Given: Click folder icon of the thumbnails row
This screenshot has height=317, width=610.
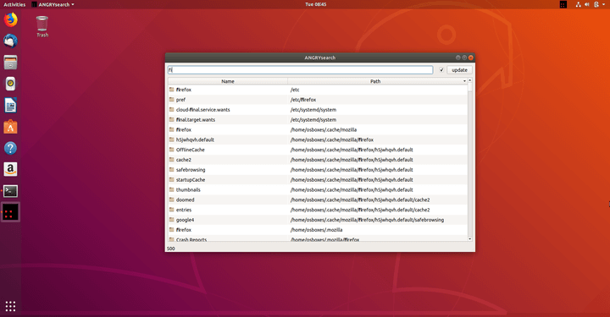Looking at the screenshot, I should pos(171,189).
